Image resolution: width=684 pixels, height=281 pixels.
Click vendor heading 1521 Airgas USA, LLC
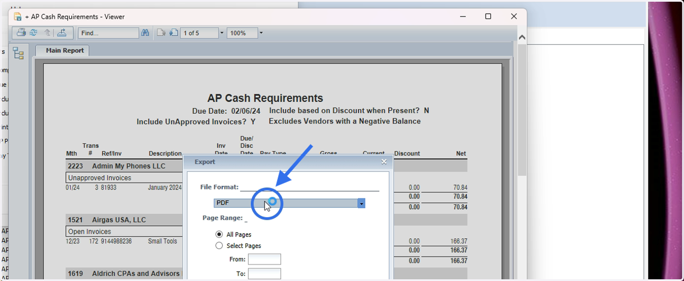(107, 220)
